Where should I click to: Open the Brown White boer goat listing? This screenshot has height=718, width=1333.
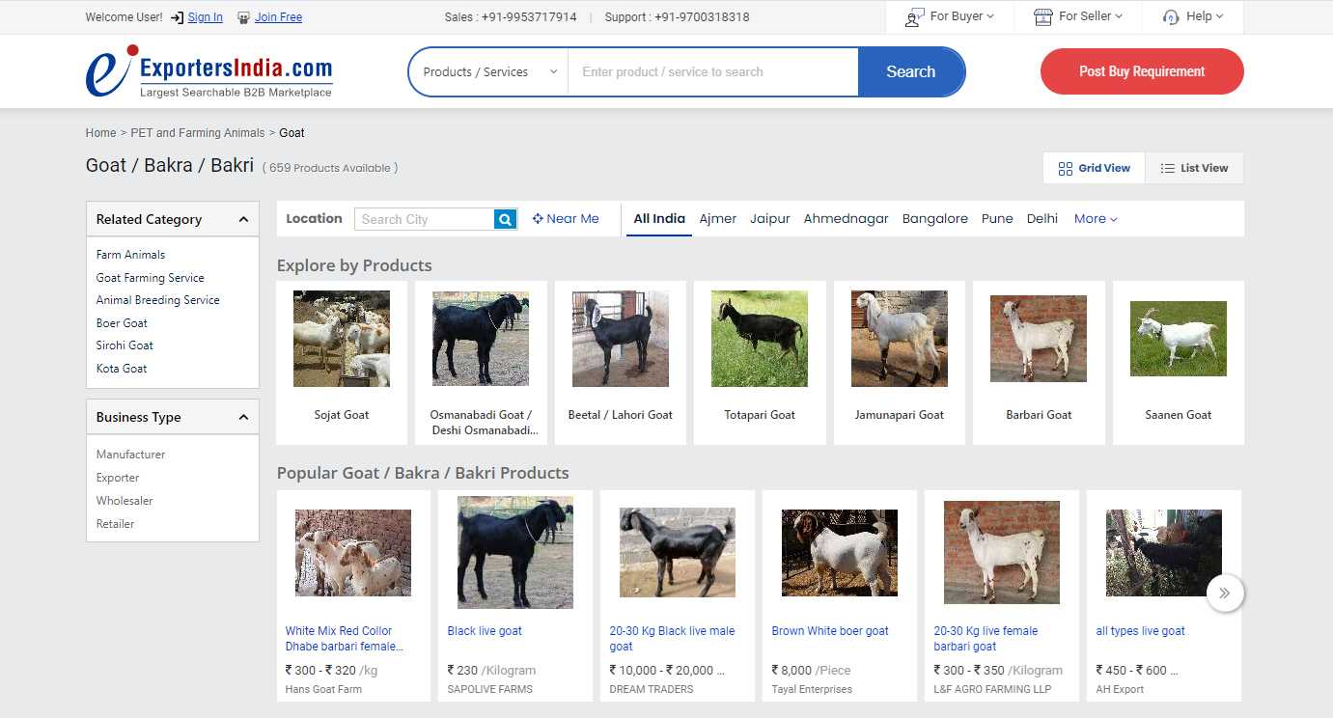click(x=830, y=631)
